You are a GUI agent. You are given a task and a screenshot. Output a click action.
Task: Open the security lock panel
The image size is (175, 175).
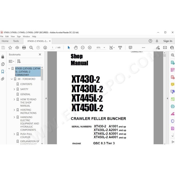pyautogui.click(x=3, y=57)
